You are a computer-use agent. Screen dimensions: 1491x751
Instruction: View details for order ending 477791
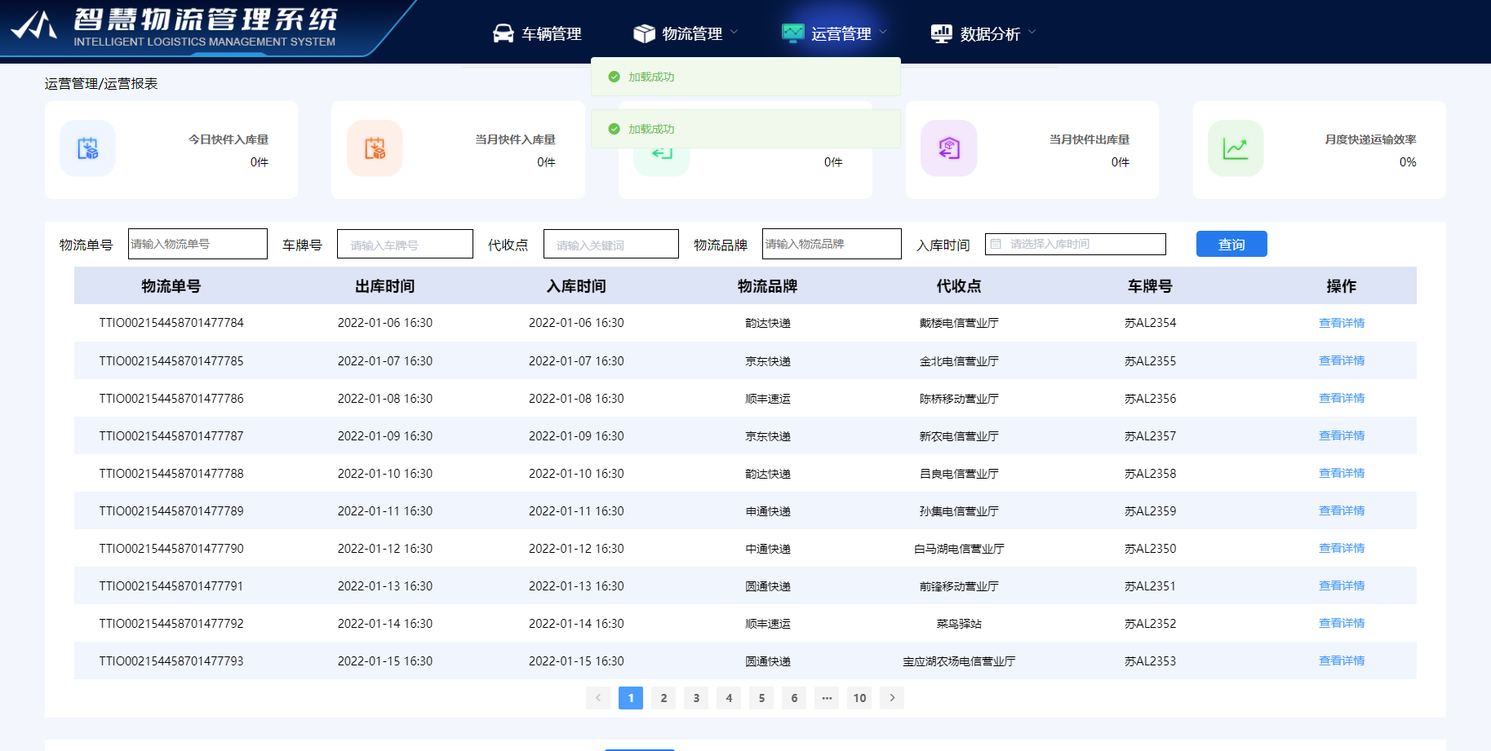[x=1342, y=585]
